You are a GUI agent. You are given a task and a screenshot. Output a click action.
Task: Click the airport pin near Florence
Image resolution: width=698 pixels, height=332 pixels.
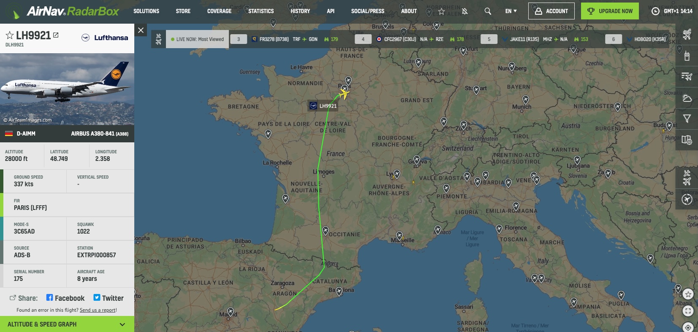(x=499, y=229)
